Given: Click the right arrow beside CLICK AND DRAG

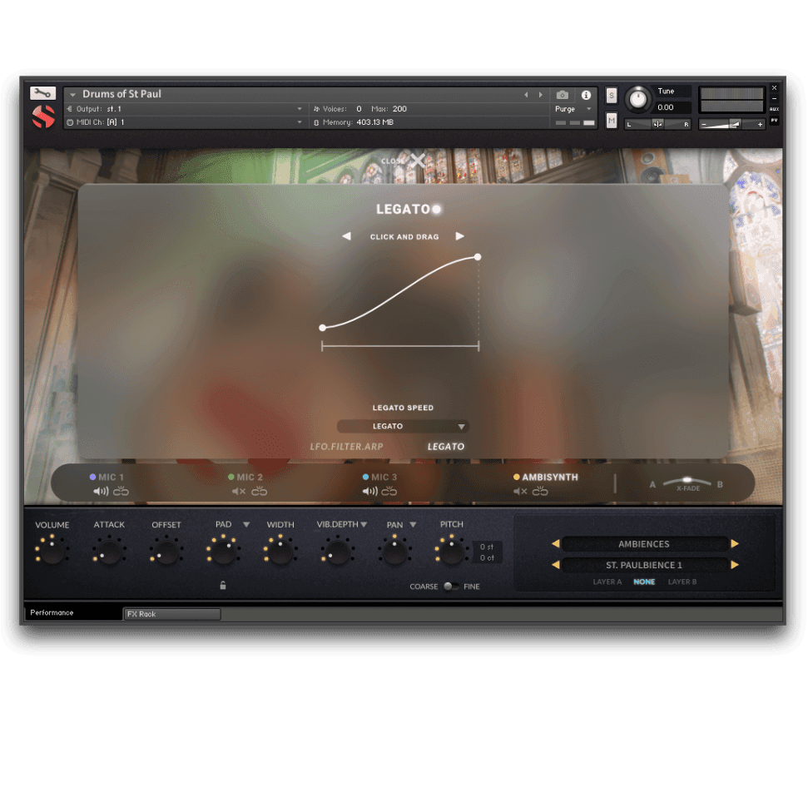Looking at the screenshot, I should 459,236.
